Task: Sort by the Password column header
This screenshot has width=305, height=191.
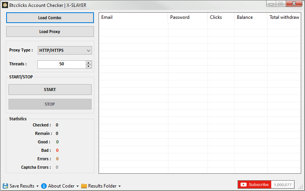Action: (x=188, y=17)
